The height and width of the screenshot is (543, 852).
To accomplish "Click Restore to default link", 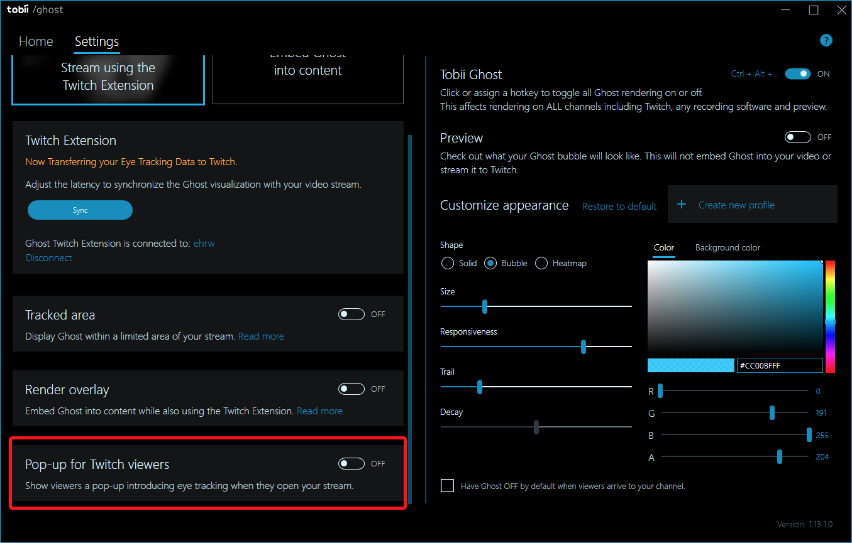I will [619, 206].
